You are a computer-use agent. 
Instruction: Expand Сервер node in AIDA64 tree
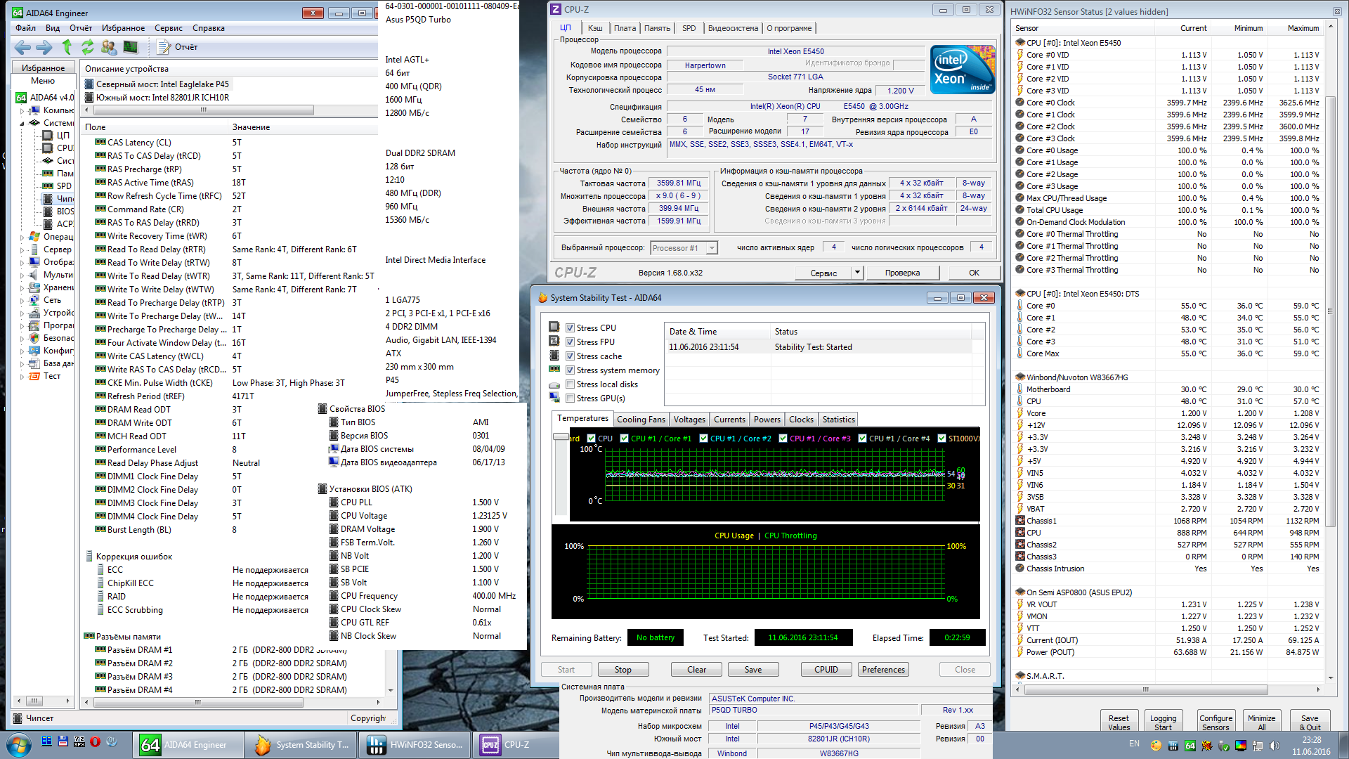pyautogui.click(x=22, y=249)
